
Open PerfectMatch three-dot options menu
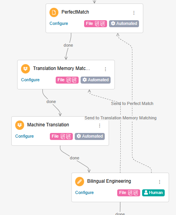134,13
